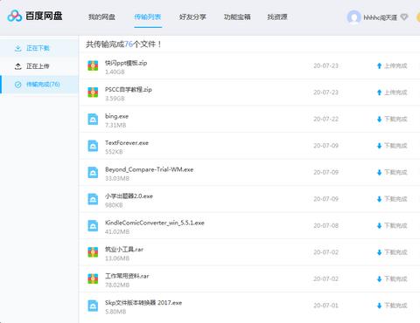Viewport: 420px width, 323px height.
Task: Click the 41.02MB size text
Action: pyautogui.click(x=117, y=231)
